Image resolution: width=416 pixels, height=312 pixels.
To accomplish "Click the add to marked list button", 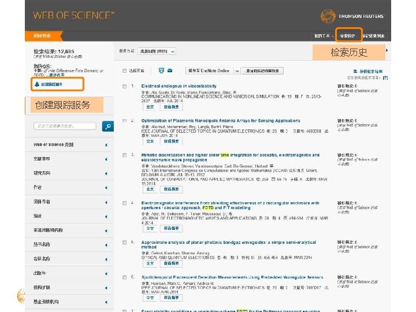I will 262,71.
